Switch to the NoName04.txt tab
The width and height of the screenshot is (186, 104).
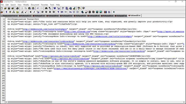tap(80, 16)
